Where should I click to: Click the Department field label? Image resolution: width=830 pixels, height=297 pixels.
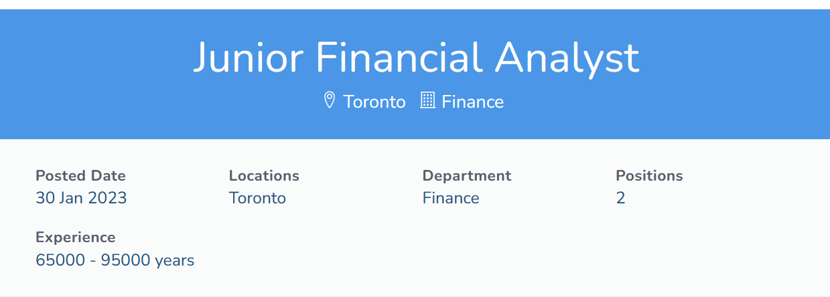(x=466, y=176)
